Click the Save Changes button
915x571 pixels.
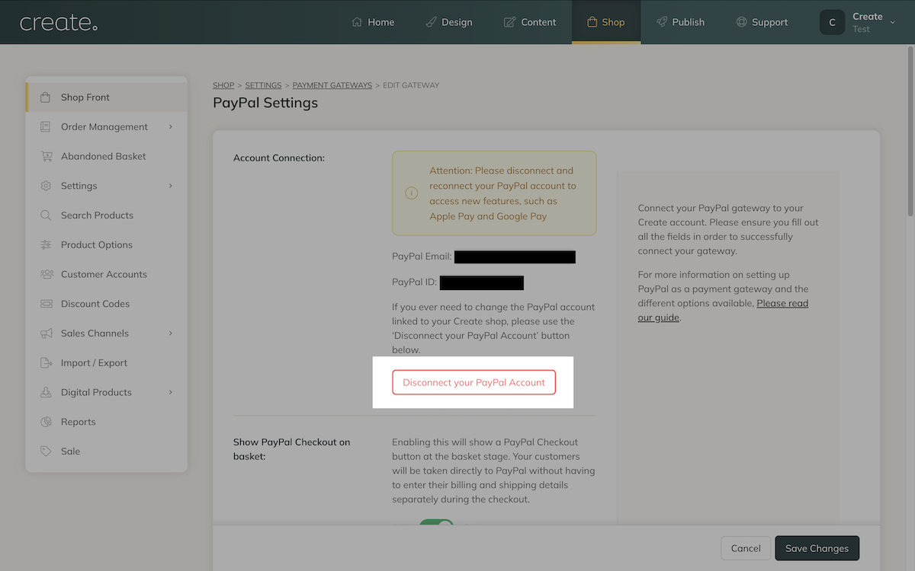tap(817, 548)
